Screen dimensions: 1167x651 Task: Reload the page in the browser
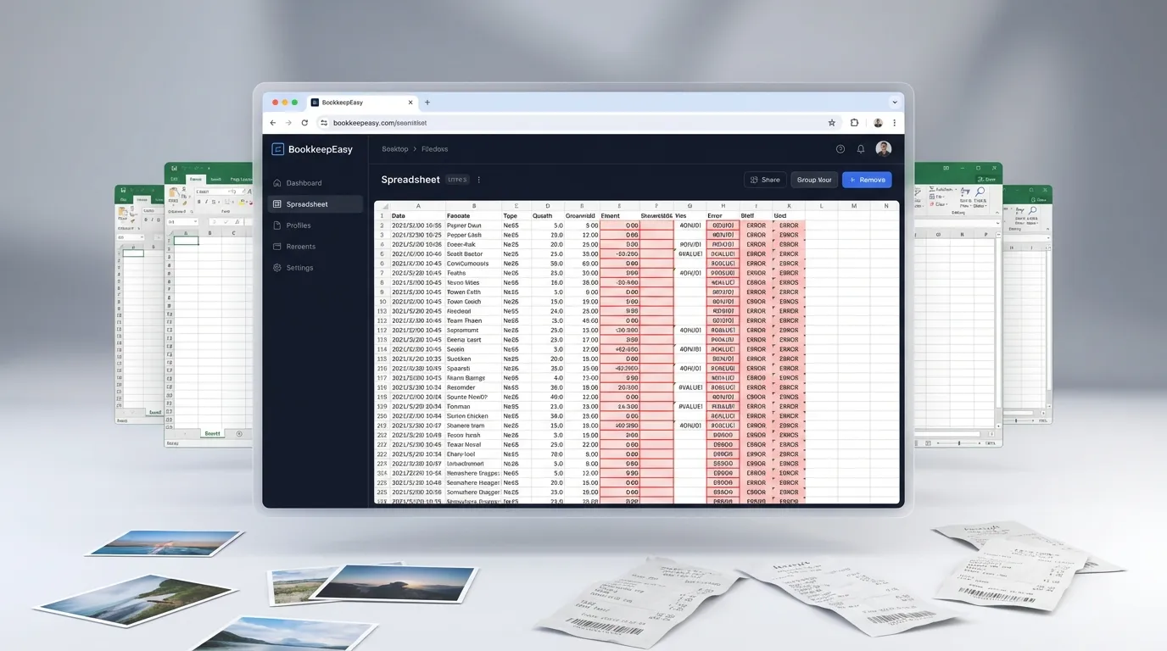(304, 123)
